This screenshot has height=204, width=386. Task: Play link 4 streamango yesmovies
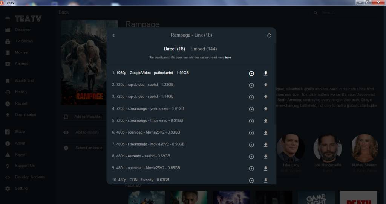point(251,109)
